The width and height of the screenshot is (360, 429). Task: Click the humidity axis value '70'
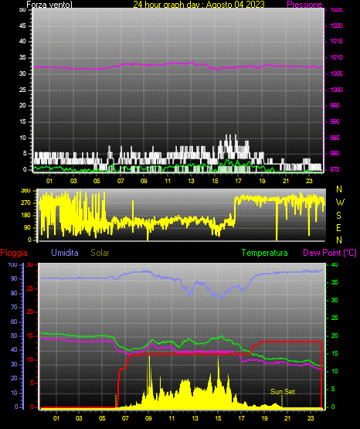(14, 307)
